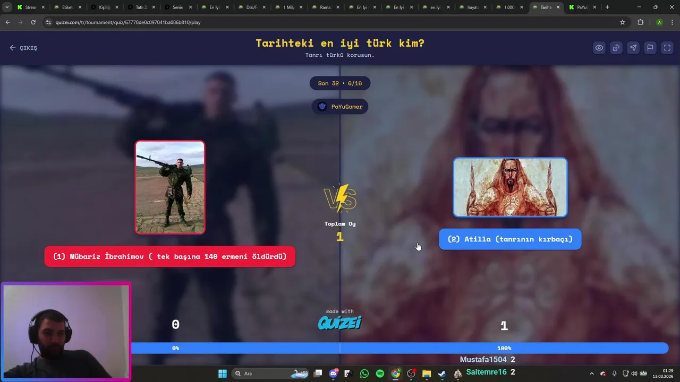Toggle fullscreen mode icon in header
The image size is (680, 382).
click(x=667, y=48)
